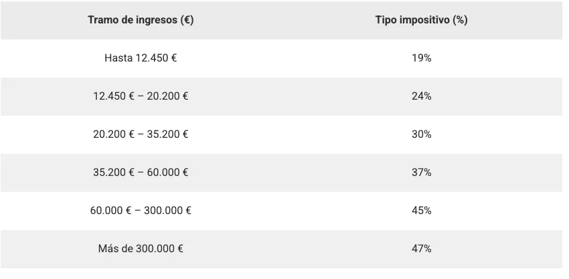Select the "Hasta 12.450 €" income cell
569x279 pixels.
141,58
